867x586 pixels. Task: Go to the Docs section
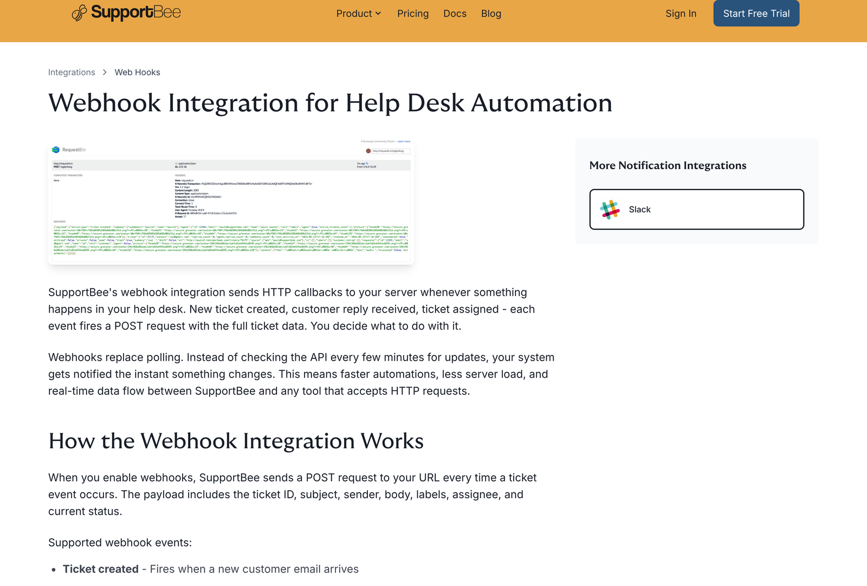pos(455,14)
